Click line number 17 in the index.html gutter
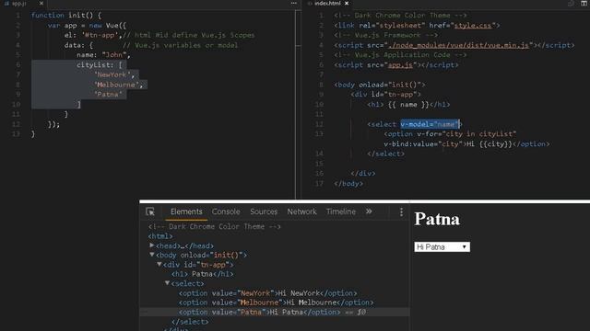The image size is (590, 331). coord(319,184)
